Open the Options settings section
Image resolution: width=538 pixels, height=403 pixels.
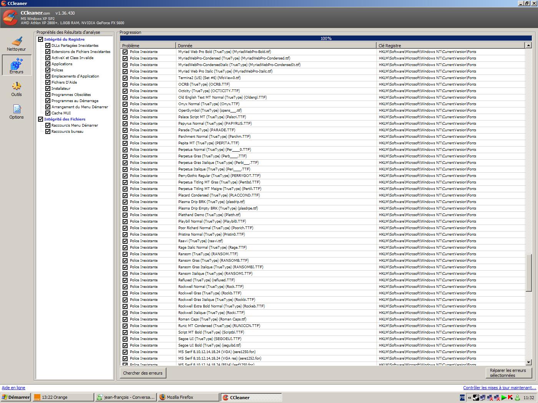pos(16,111)
